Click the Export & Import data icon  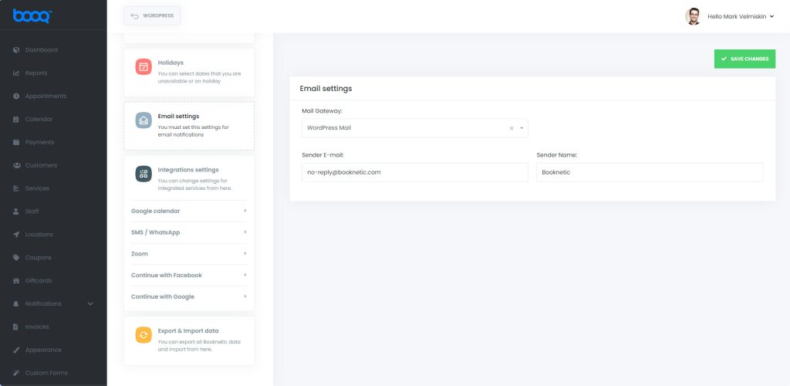pyautogui.click(x=143, y=335)
